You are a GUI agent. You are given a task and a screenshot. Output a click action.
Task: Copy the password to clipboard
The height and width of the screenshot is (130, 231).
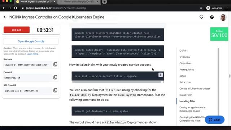tap(55, 77)
